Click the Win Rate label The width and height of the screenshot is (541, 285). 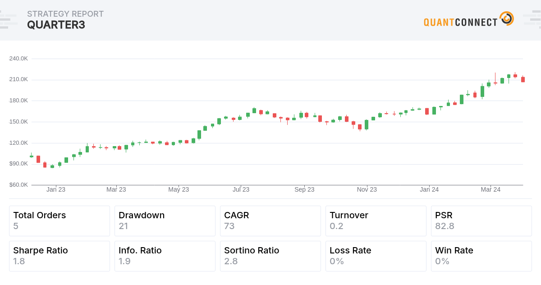[454, 250]
